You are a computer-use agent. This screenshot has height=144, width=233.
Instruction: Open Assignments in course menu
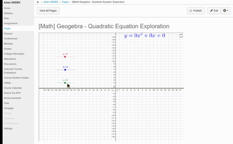(11, 23)
